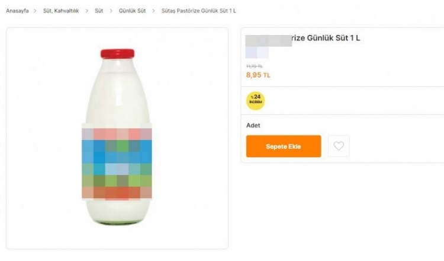Open the Günlük Süt breadcrumb category
The width and height of the screenshot is (444, 261).
point(132,11)
